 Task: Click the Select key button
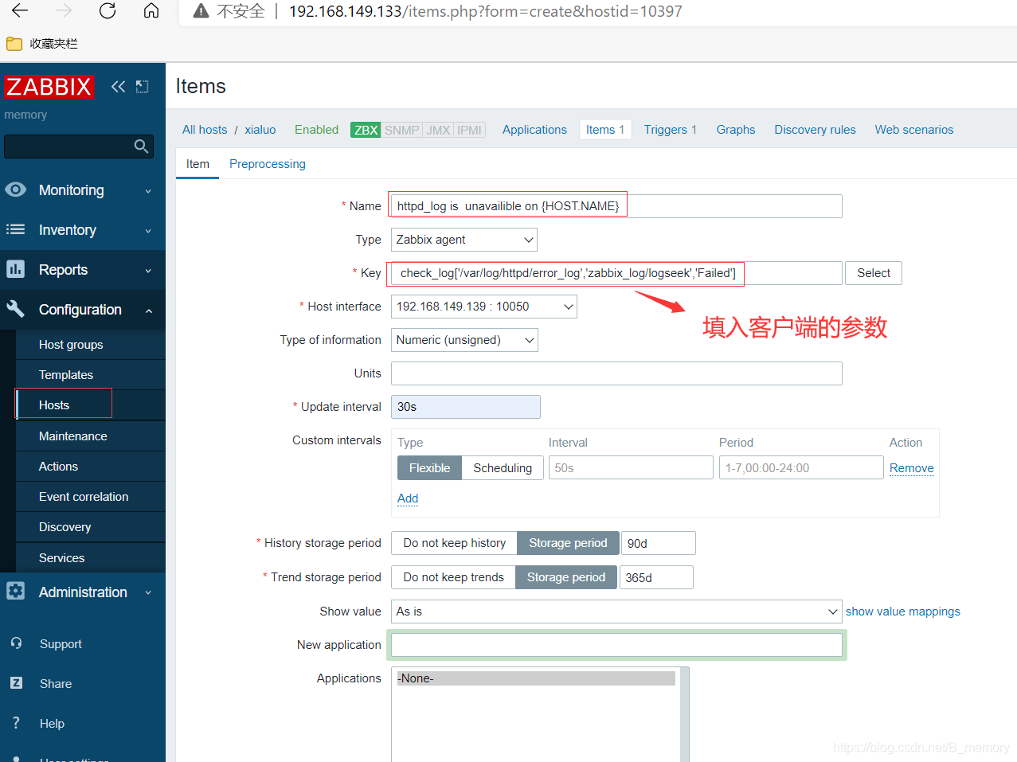[x=874, y=273]
